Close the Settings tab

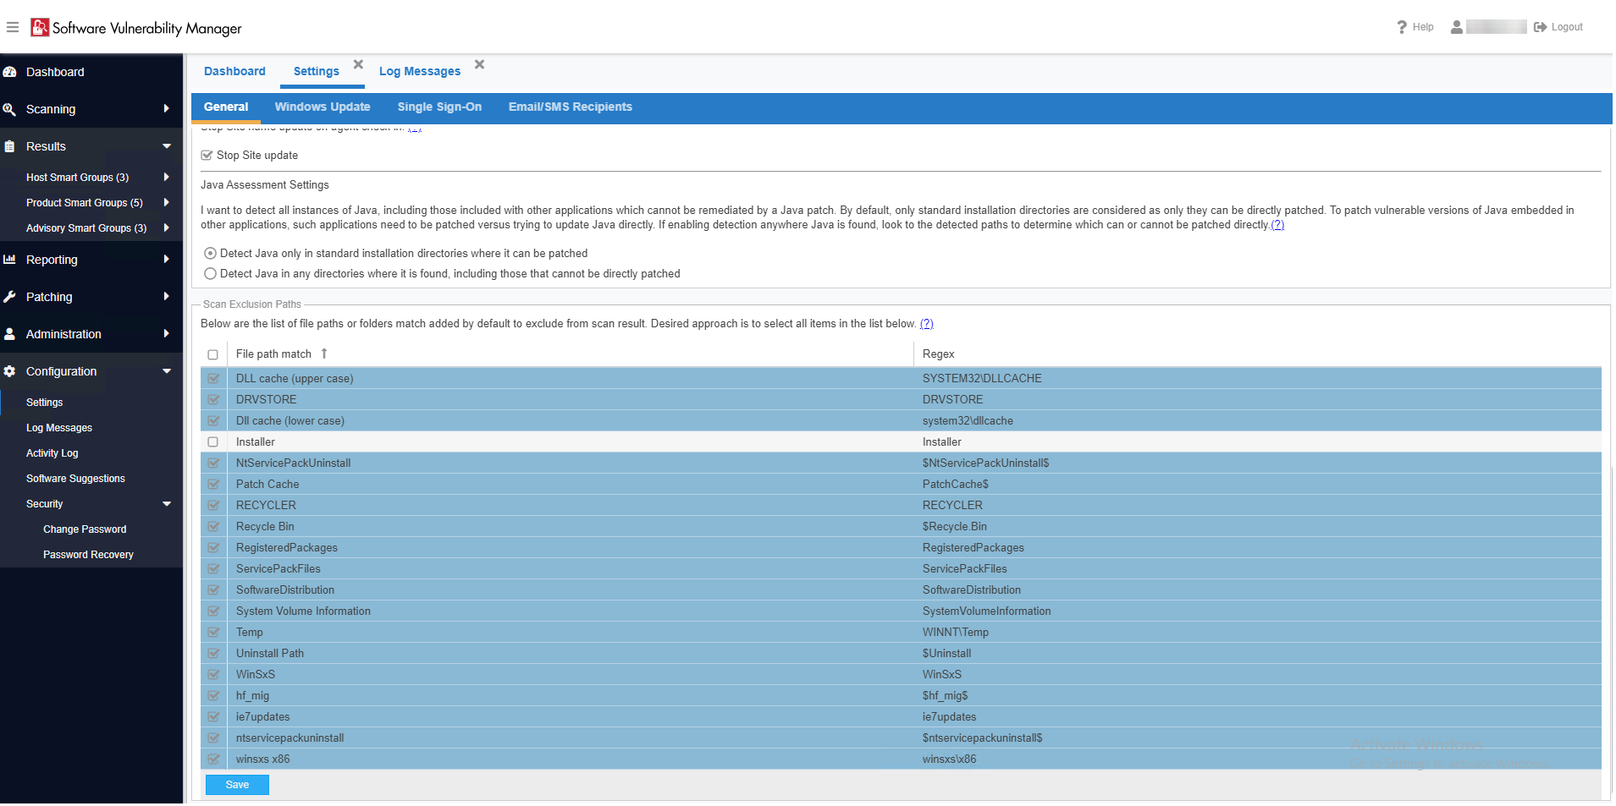(358, 64)
